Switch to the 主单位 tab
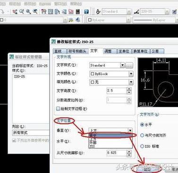 (124, 51)
